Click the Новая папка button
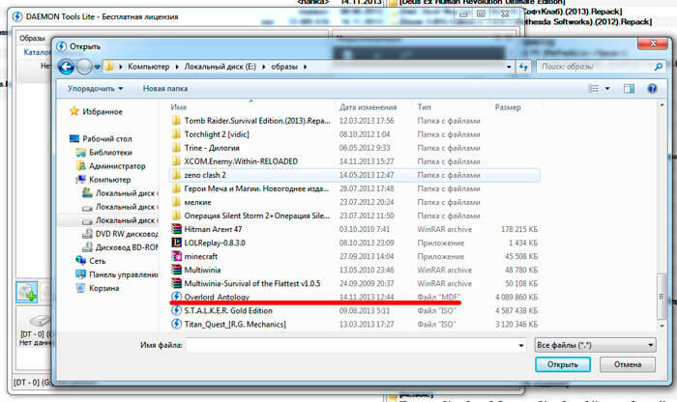The image size is (677, 402). coord(165,89)
